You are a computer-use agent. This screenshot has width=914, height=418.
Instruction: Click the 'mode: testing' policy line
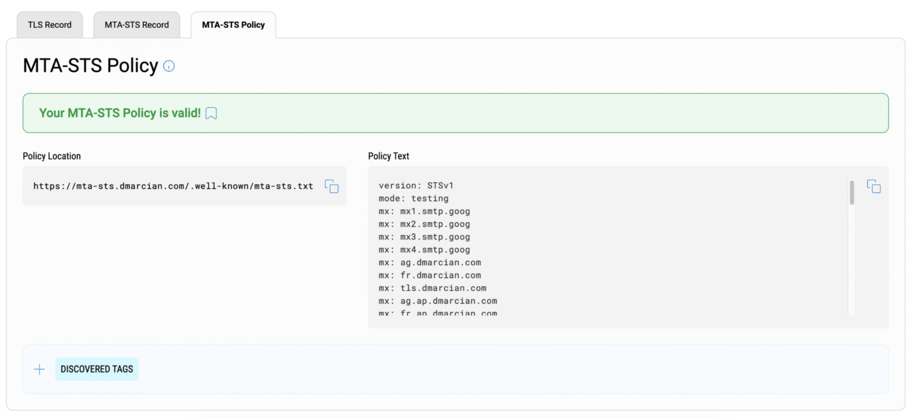click(414, 199)
